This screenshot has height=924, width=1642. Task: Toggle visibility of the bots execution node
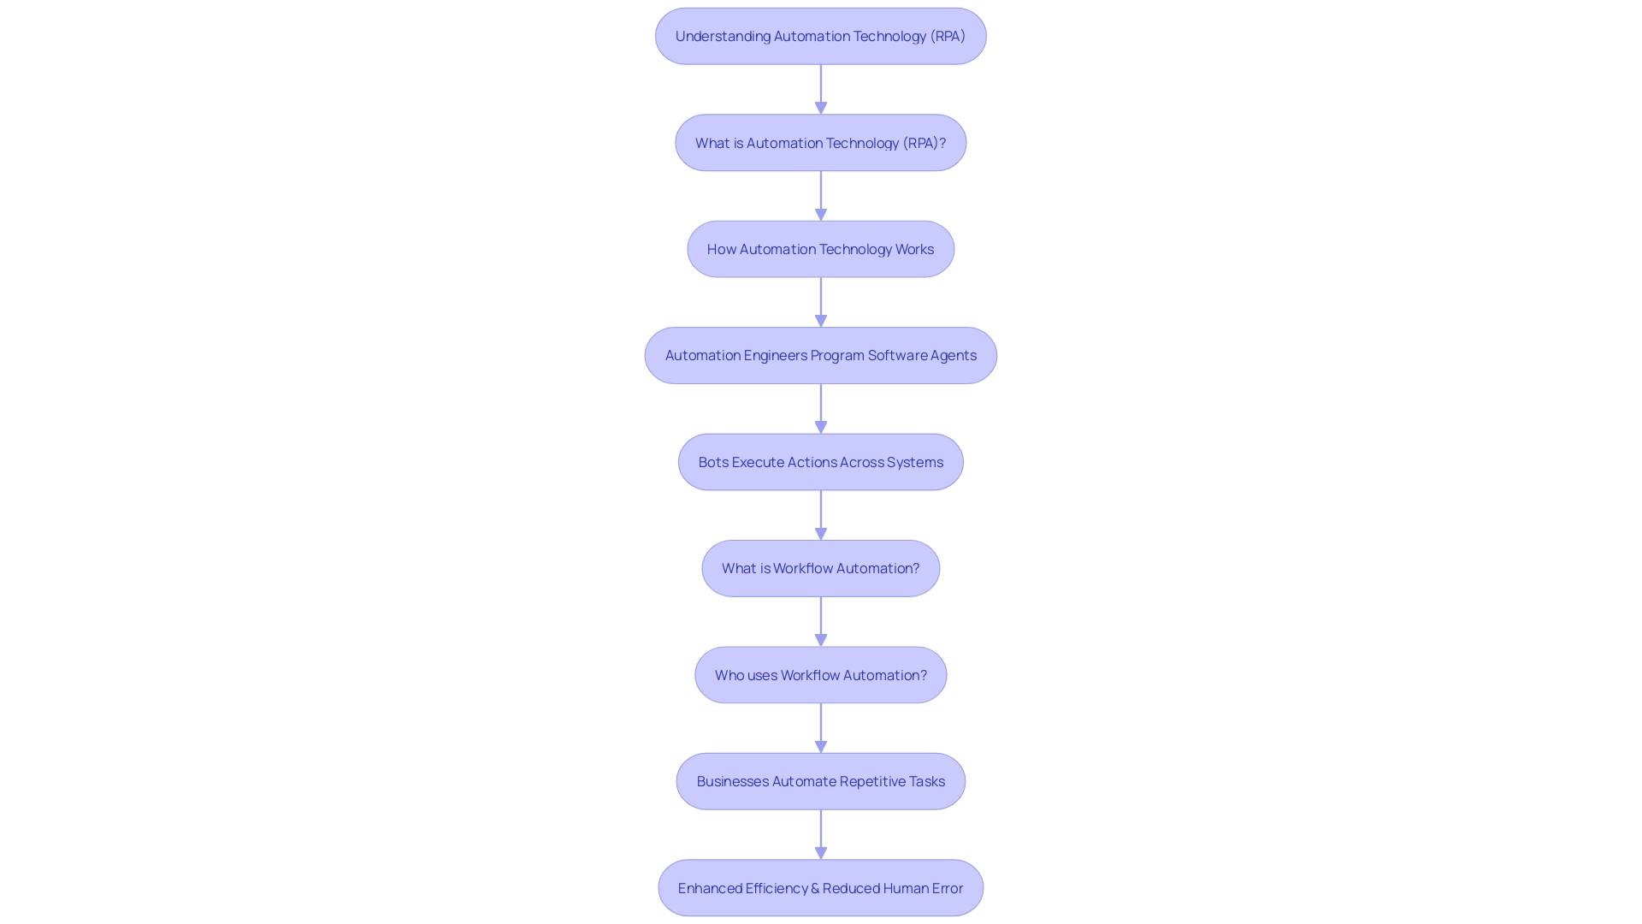[820, 461]
